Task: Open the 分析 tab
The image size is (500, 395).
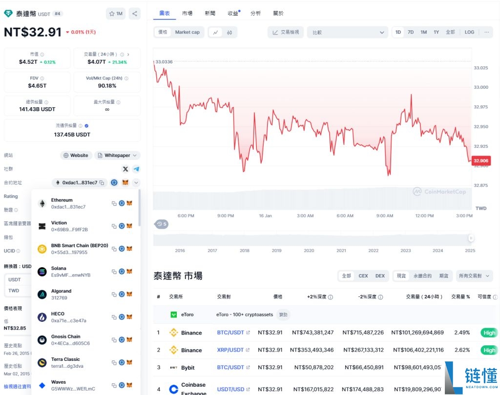Action: pos(256,13)
